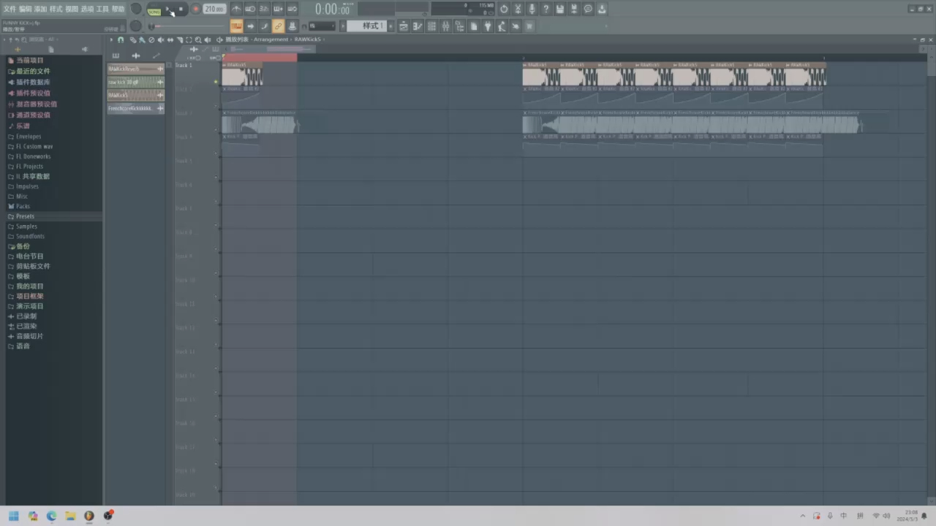The width and height of the screenshot is (936, 526).
Task: Click the project info document icon
Action: [x=473, y=26]
